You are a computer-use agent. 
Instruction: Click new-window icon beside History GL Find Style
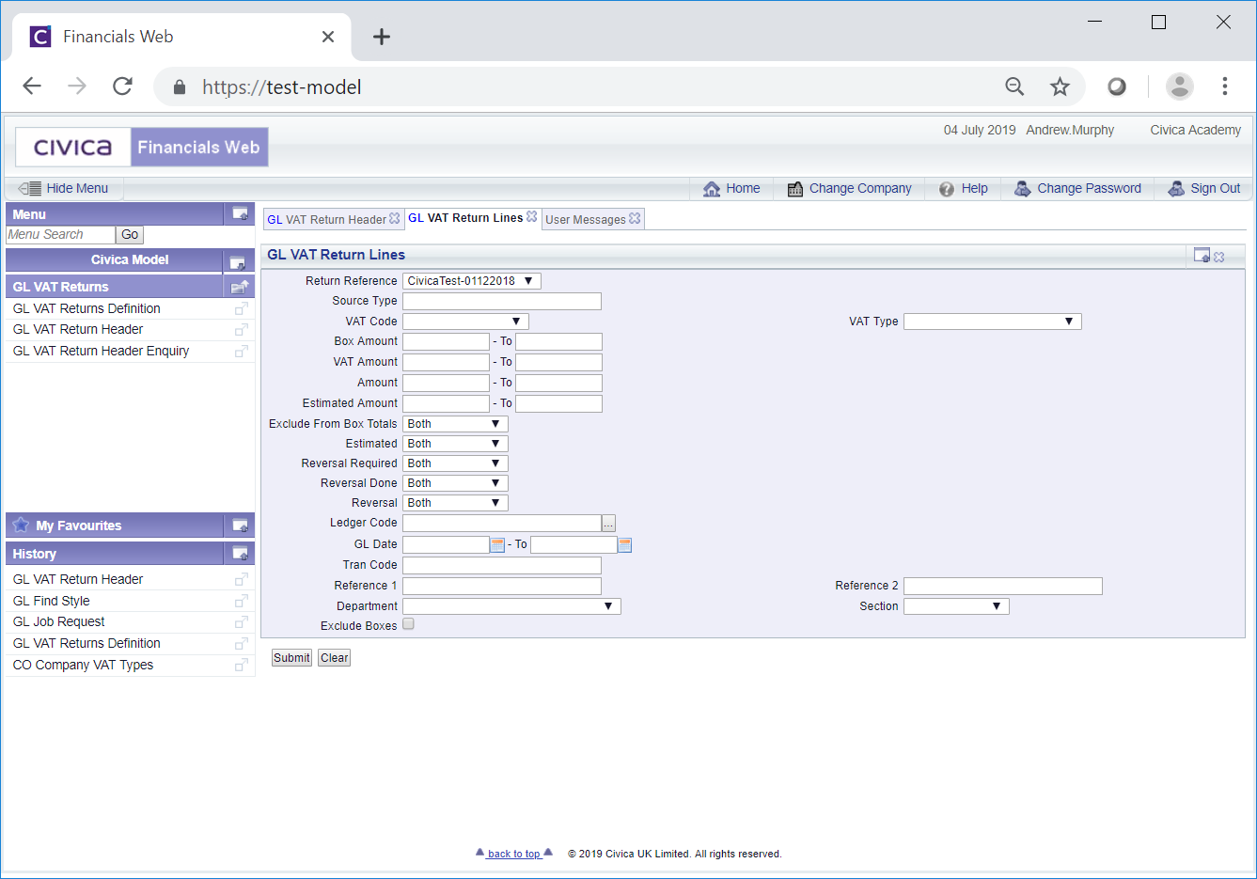pos(242,602)
